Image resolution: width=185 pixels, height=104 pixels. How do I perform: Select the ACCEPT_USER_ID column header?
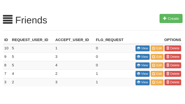[x=72, y=40]
